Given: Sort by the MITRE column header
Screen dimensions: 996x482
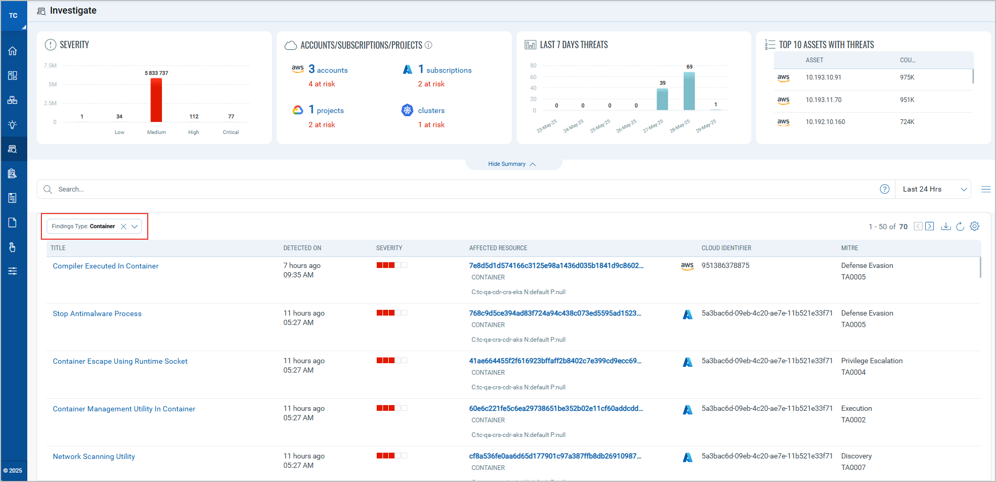Looking at the screenshot, I should click(850, 248).
